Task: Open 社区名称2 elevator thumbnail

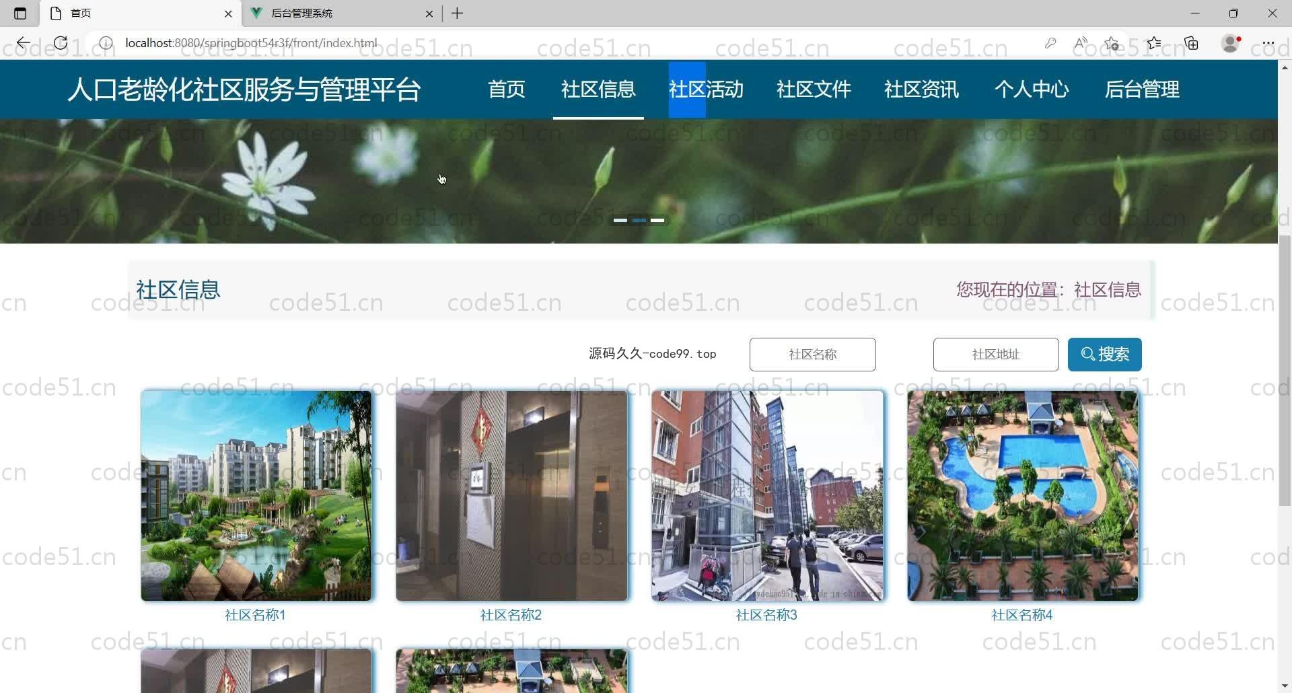Action: click(x=511, y=496)
